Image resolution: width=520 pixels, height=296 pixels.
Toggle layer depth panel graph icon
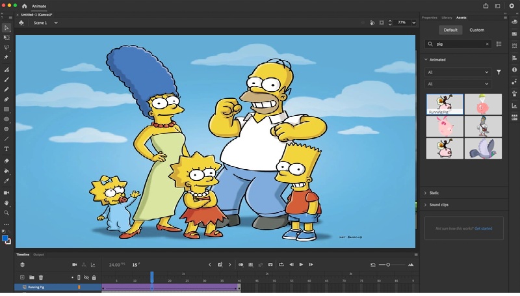pyautogui.click(x=93, y=265)
